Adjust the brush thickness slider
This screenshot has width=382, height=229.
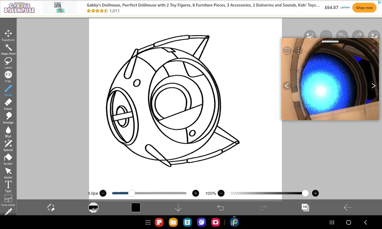[x=149, y=193]
